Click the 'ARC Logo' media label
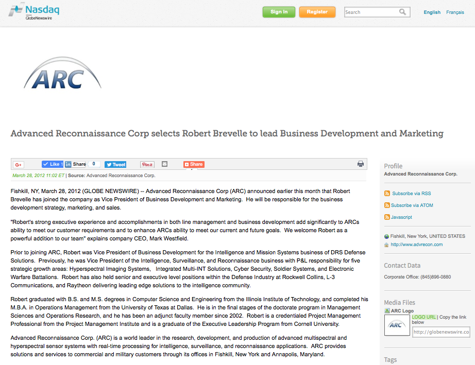This screenshot has width=475, height=365. coord(402,311)
